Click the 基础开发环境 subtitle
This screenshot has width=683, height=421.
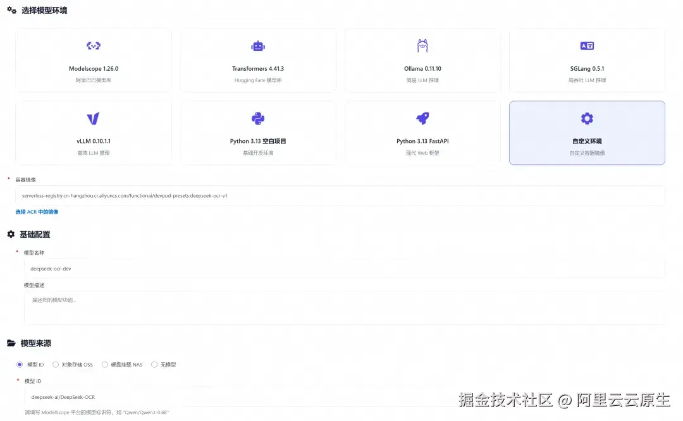click(258, 153)
